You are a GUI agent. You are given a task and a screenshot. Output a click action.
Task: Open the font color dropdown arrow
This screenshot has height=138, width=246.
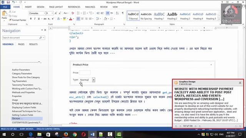pyautogui.click(x=73, y=19)
